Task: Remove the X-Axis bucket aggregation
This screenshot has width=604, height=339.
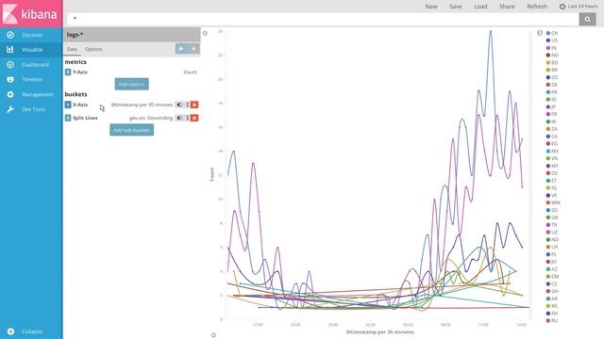Action: (x=194, y=105)
